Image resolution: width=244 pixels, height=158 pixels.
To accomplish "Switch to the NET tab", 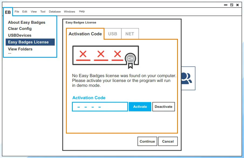I will [130, 34].
